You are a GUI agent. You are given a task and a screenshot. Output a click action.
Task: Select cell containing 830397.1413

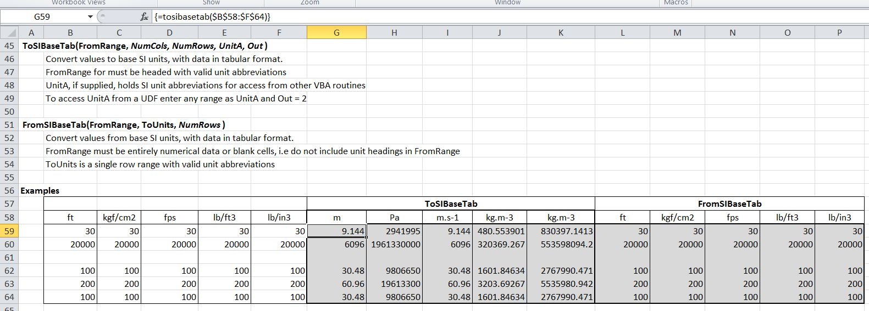pyautogui.click(x=560, y=231)
